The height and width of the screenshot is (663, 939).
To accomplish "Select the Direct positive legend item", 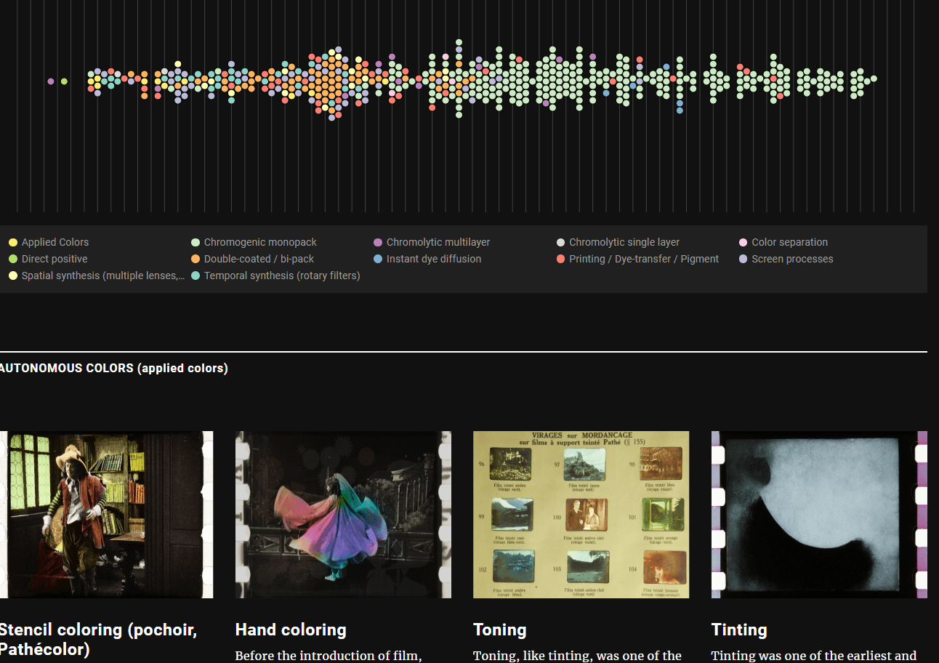I will [48, 259].
